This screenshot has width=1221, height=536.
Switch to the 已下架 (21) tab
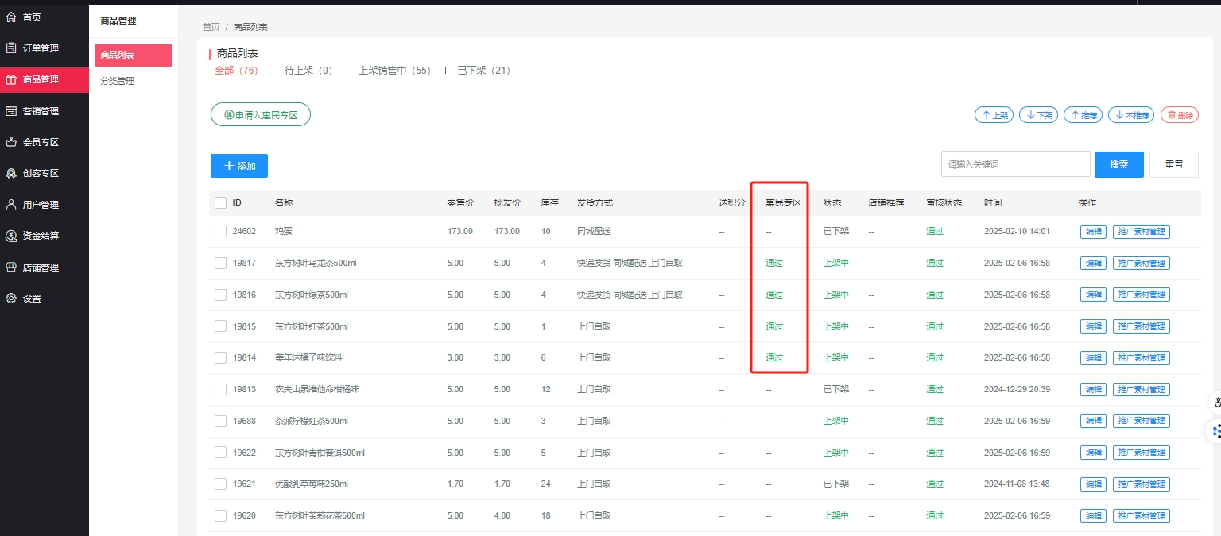click(483, 71)
